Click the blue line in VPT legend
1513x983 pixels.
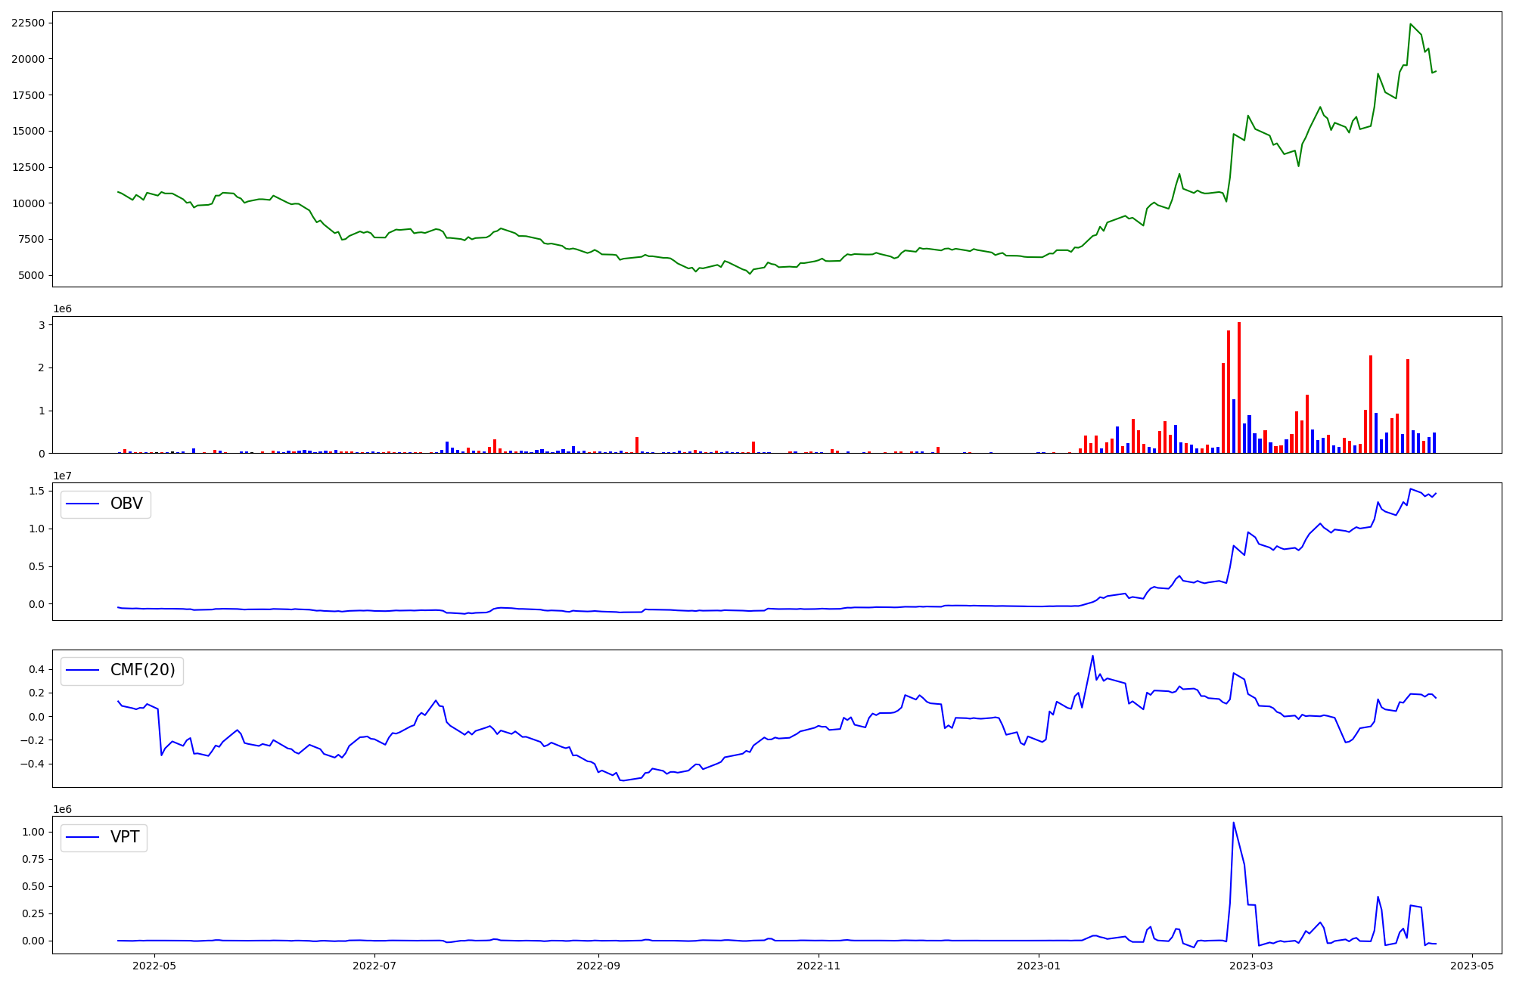click(x=83, y=838)
